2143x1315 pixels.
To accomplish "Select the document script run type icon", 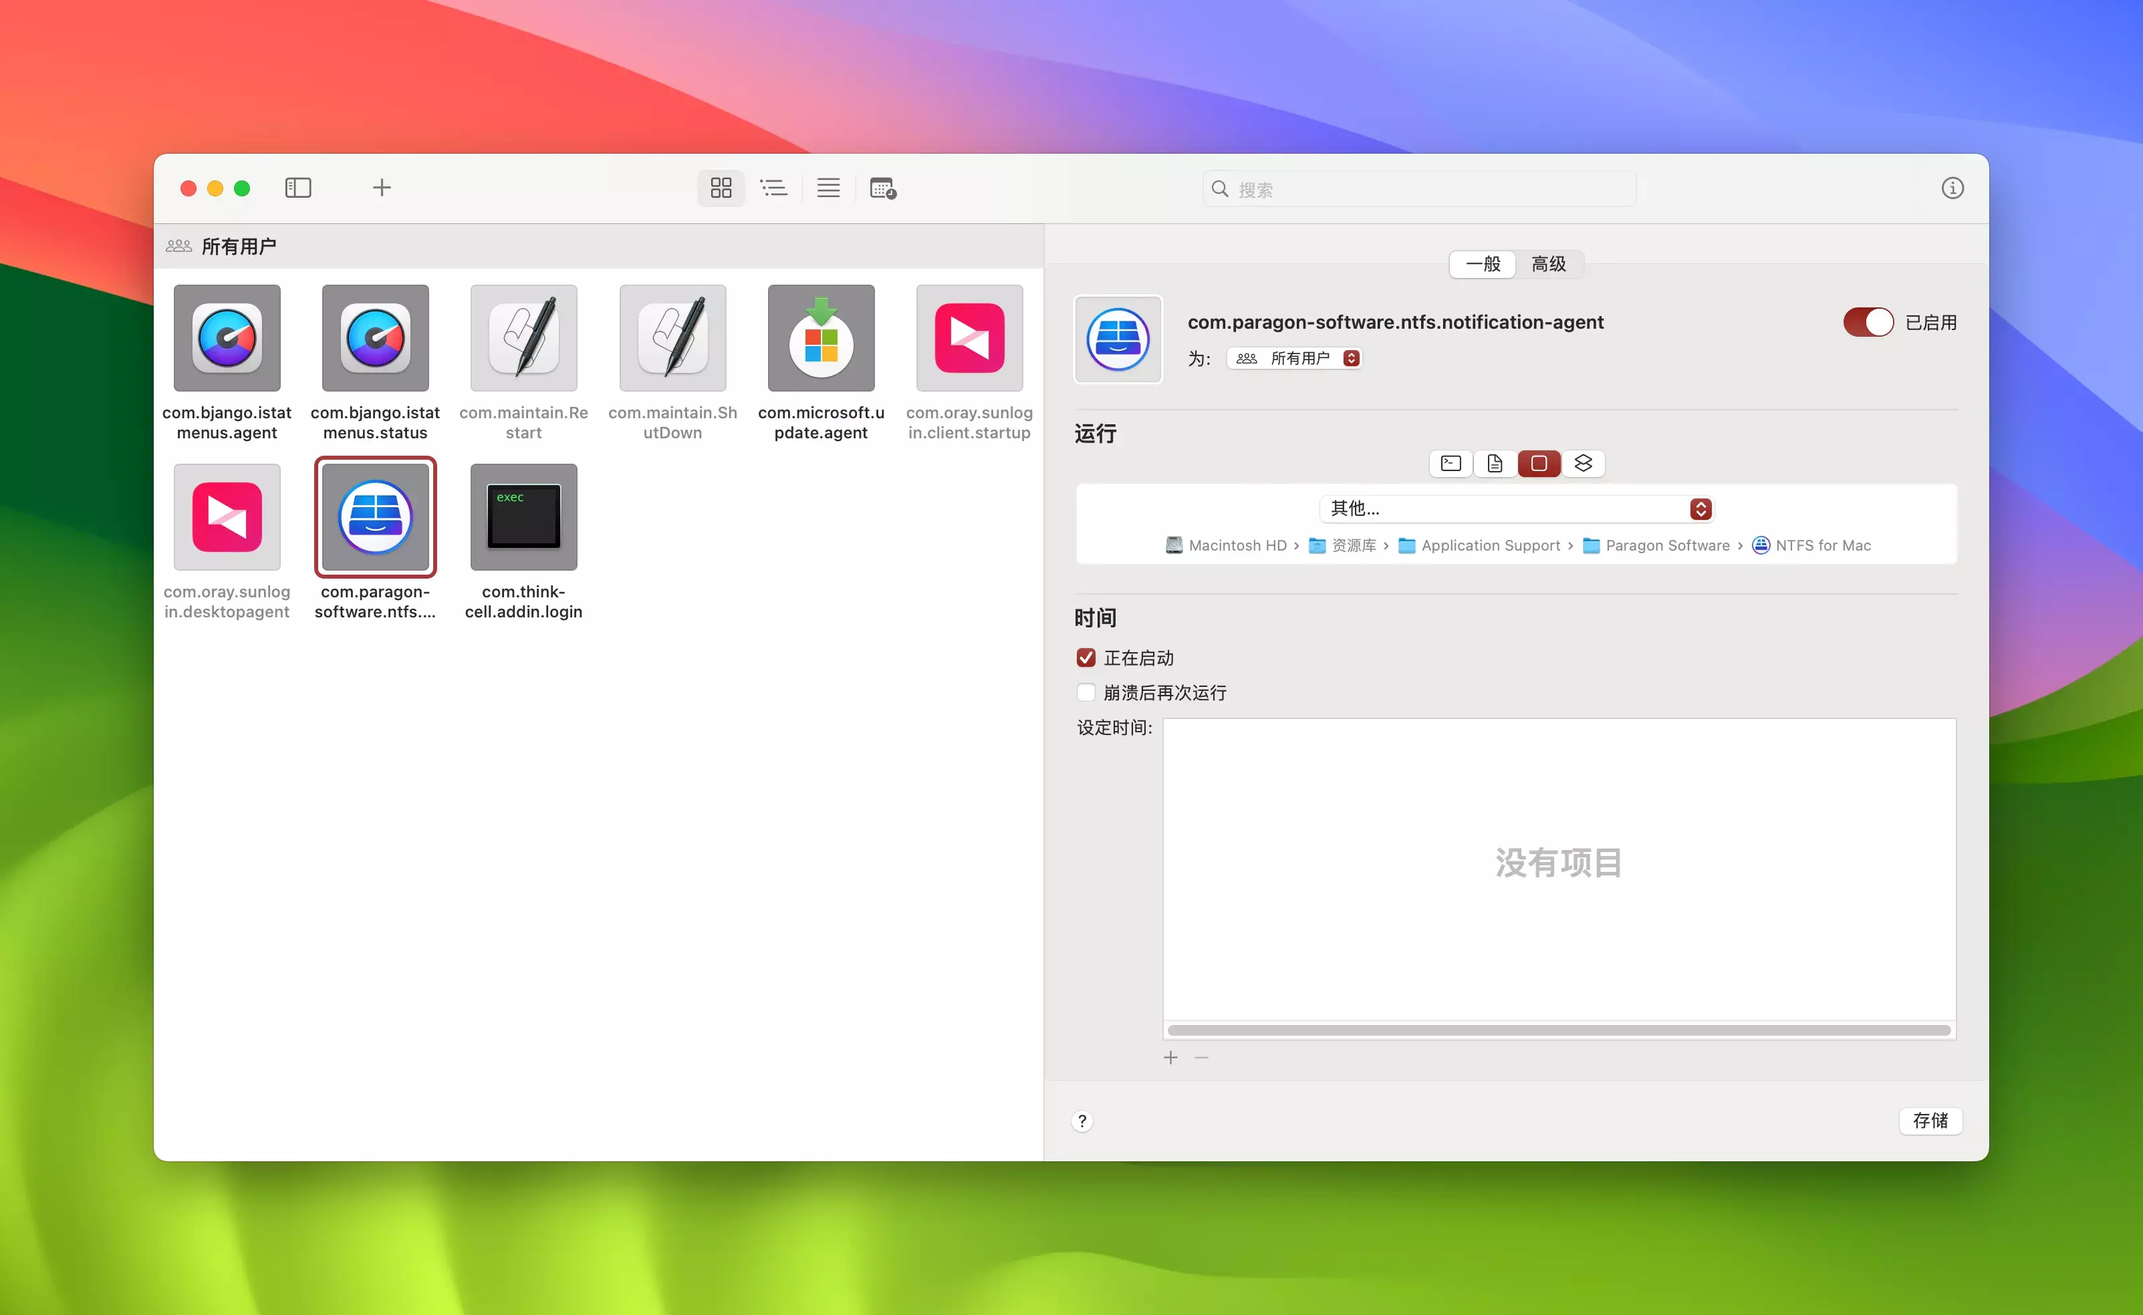I will click(1495, 464).
